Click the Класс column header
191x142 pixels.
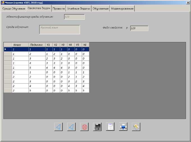(20, 45)
